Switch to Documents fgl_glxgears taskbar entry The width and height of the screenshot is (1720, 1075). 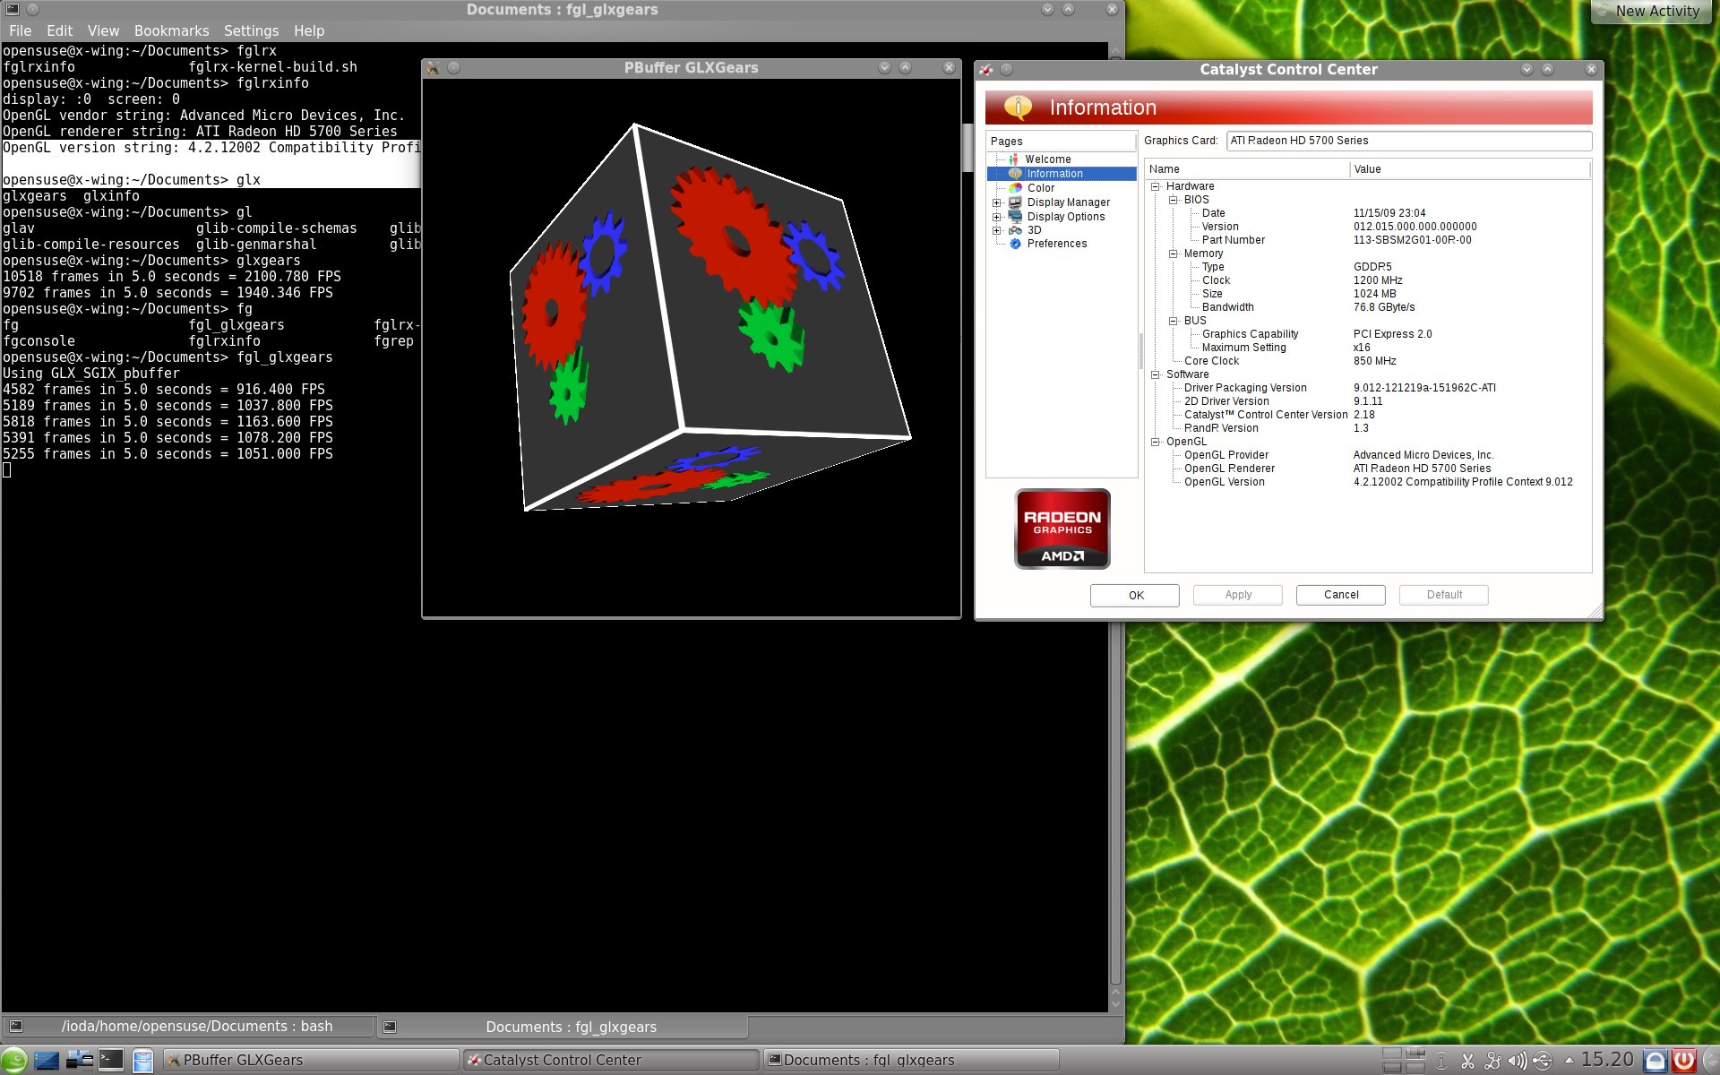click(911, 1061)
